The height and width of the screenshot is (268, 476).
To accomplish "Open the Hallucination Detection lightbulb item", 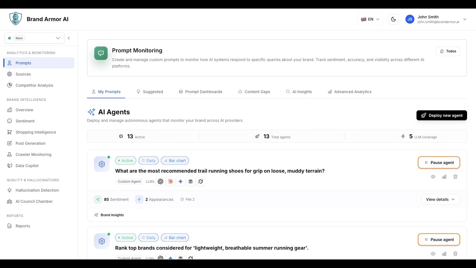I will [x=10, y=190].
